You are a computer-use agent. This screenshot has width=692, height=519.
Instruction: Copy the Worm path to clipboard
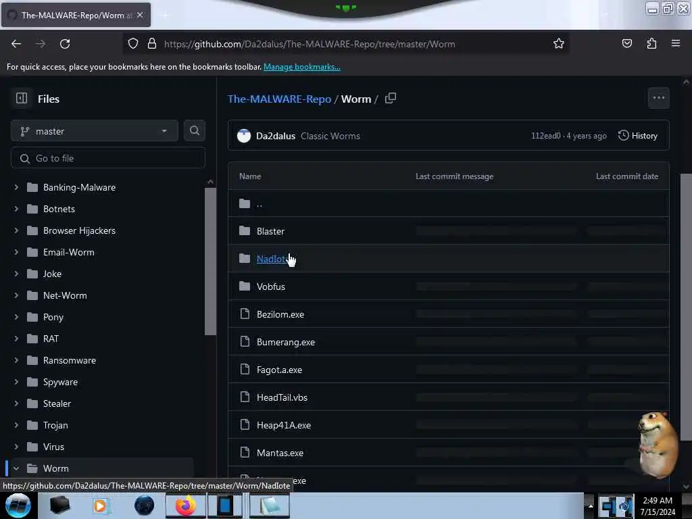pos(390,99)
